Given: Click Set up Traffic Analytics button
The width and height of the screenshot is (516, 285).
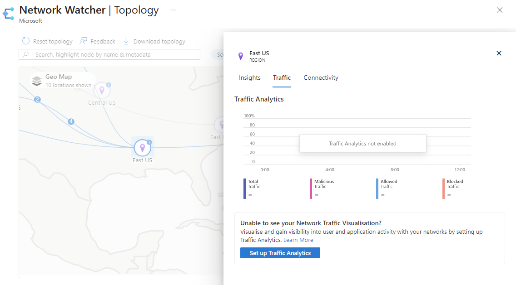Looking at the screenshot, I should (280, 253).
